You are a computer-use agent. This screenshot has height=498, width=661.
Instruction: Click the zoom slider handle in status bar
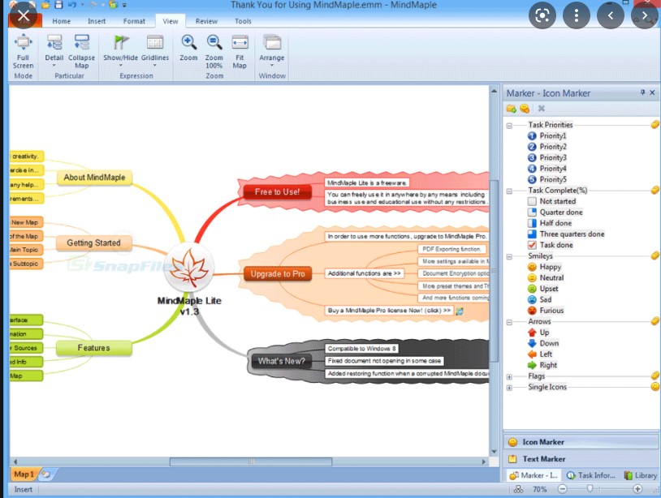point(590,488)
